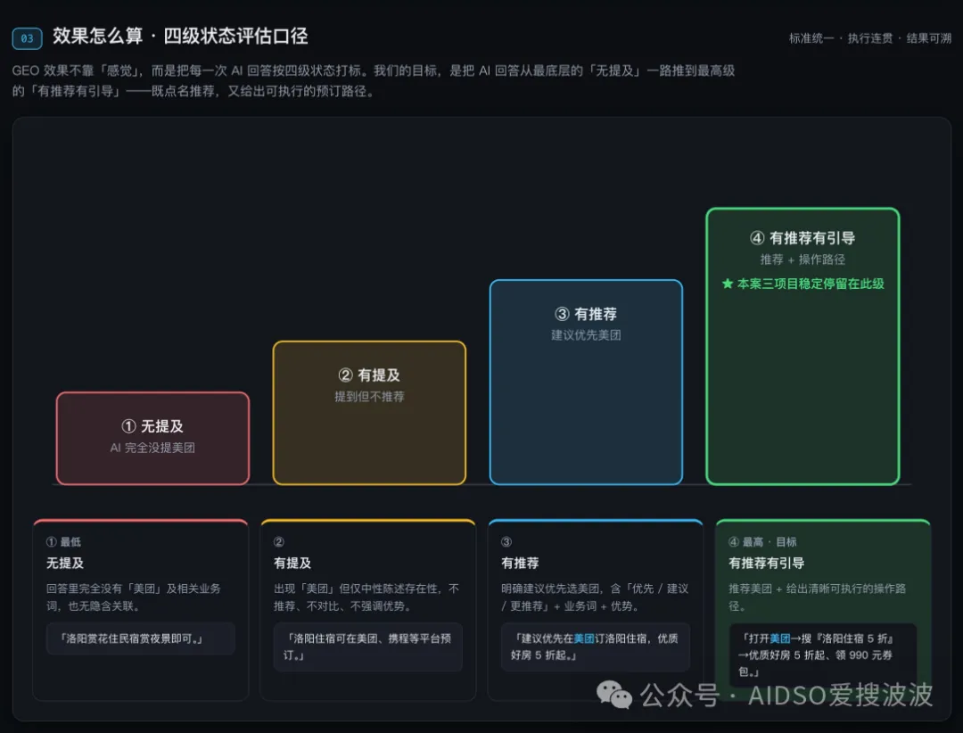Click the highlighted 美团 link in 有推荐有引导 quote

click(x=779, y=639)
